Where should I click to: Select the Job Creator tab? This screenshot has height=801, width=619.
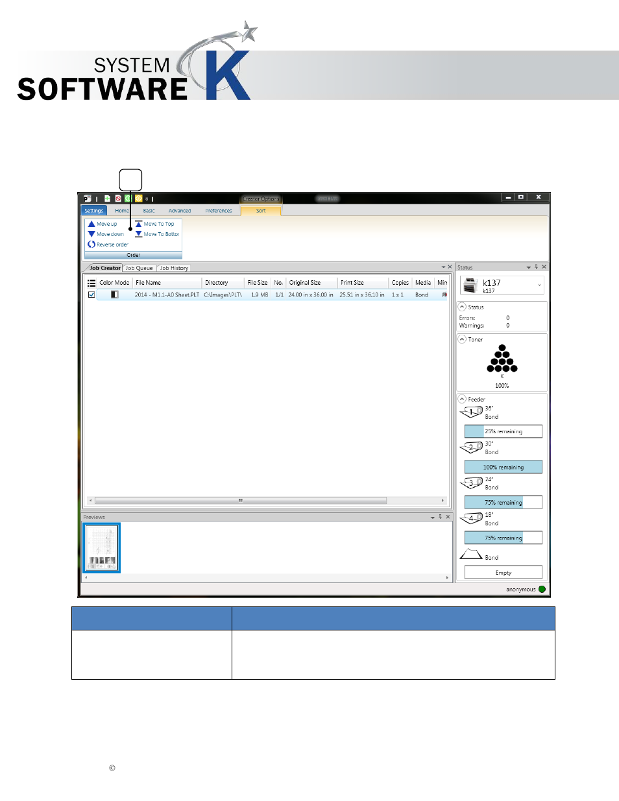[104, 268]
